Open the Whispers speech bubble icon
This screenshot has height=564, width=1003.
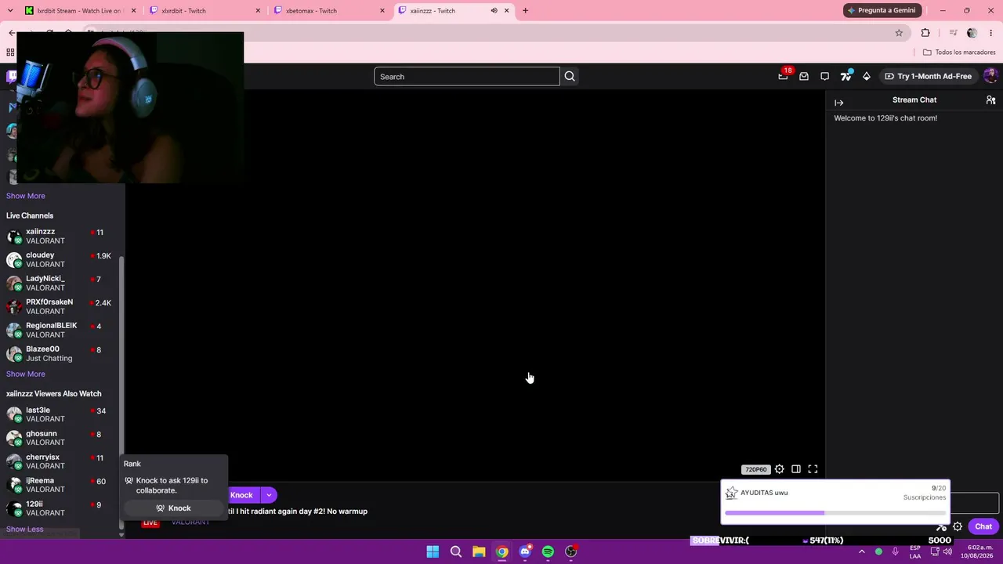coord(824,76)
